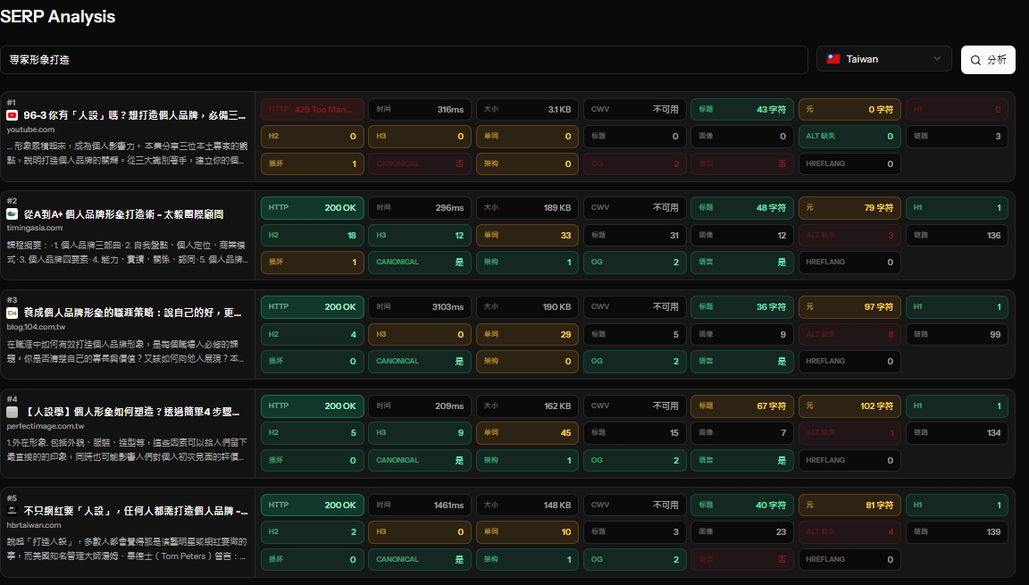The image size is (1029, 585).
Task: Click the 189 KB size cell
Action: [x=528, y=208]
